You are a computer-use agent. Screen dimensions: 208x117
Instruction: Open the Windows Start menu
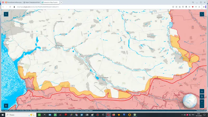click(2, 115)
